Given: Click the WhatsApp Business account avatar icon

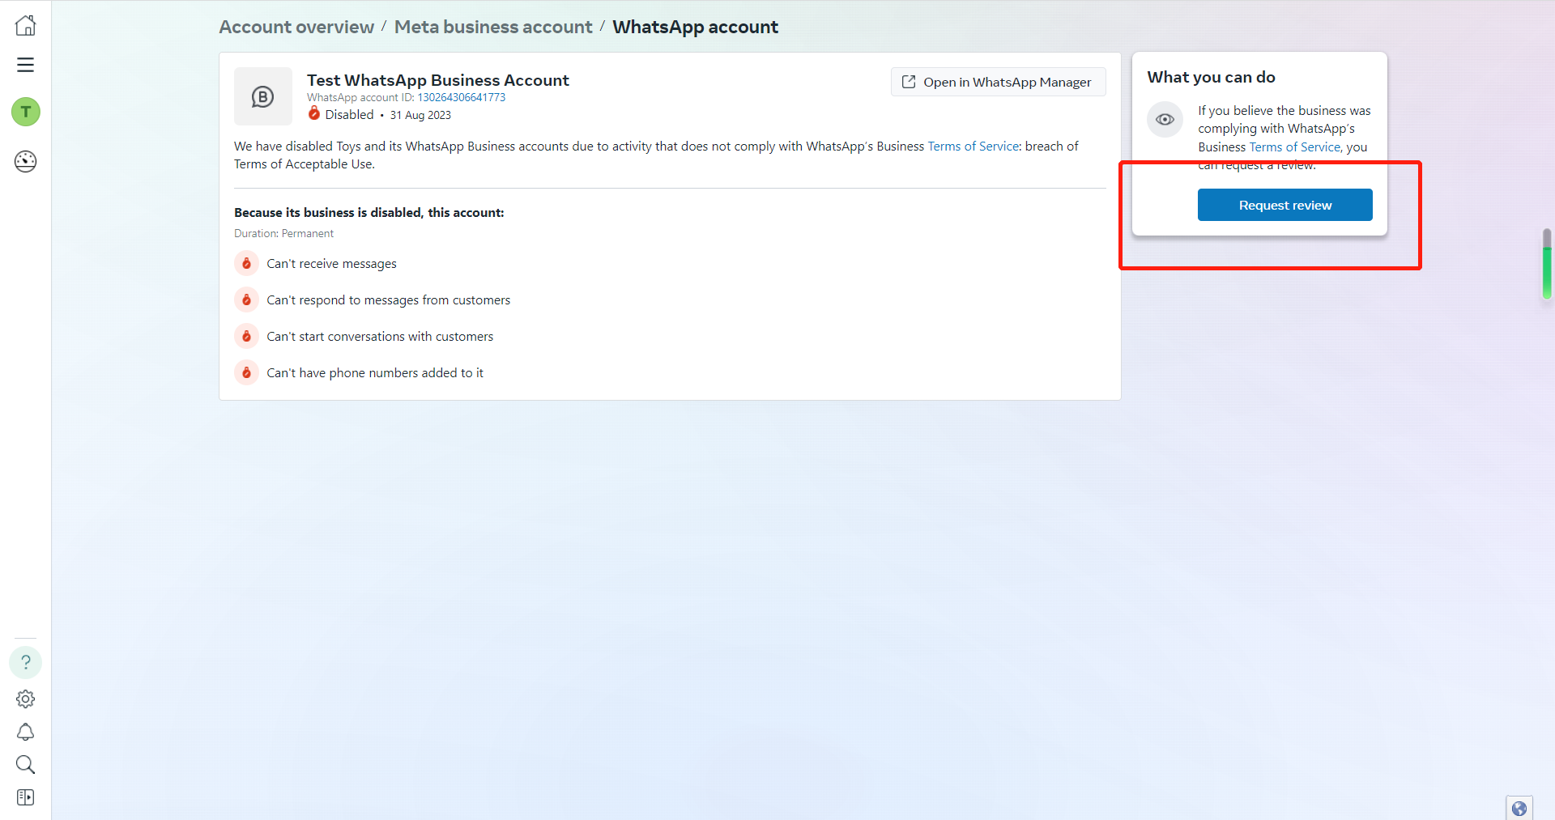Looking at the screenshot, I should [x=263, y=96].
